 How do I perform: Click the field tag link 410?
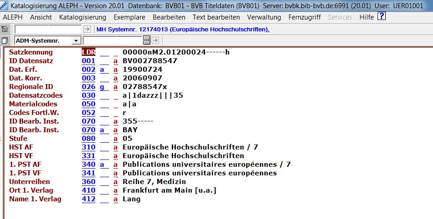(89, 190)
